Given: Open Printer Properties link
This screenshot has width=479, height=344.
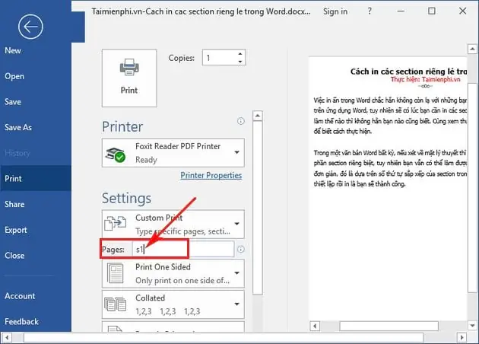Looking at the screenshot, I should pyautogui.click(x=211, y=176).
